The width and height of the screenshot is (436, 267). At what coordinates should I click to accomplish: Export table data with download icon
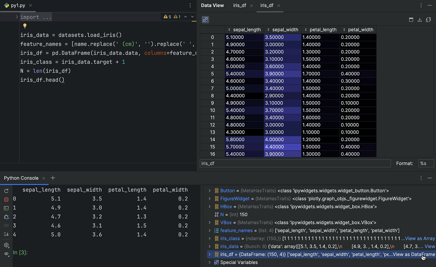(420, 20)
